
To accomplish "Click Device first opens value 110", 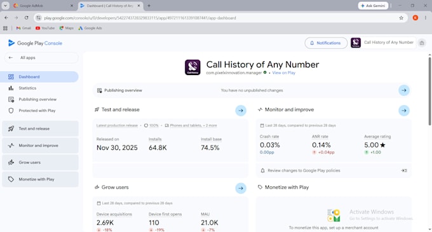I will [x=154, y=222].
